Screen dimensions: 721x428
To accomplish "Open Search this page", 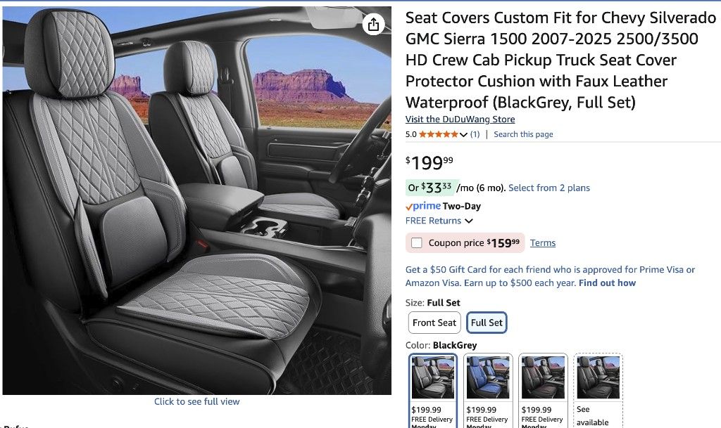I will (523, 134).
